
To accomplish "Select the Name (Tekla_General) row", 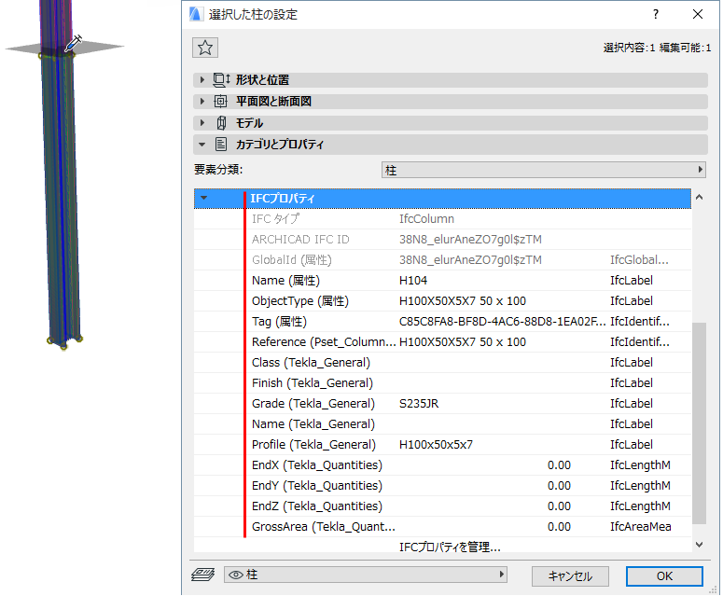I will 442,424.
